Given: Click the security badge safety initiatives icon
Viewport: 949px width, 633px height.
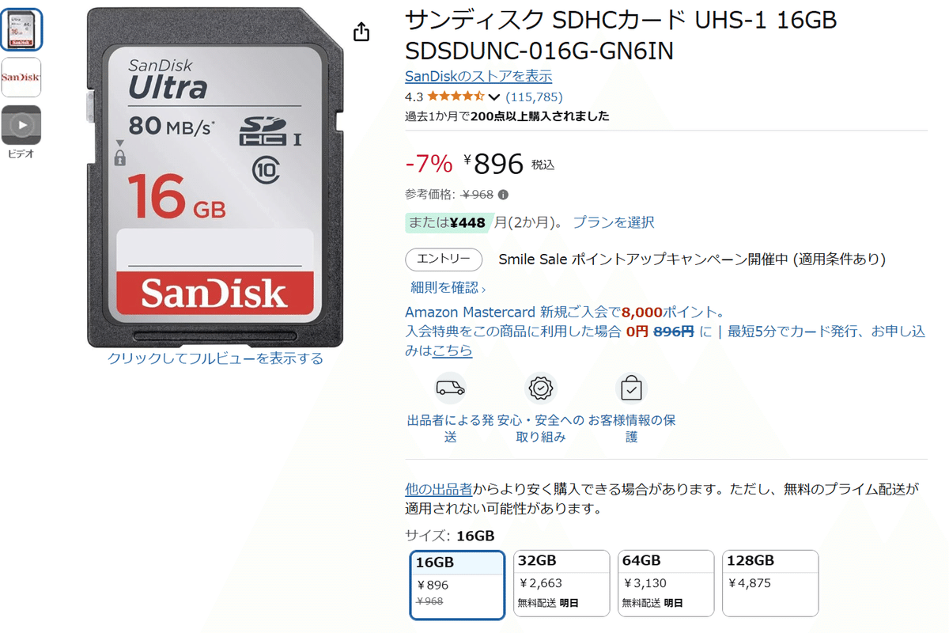Looking at the screenshot, I should click(541, 389).
